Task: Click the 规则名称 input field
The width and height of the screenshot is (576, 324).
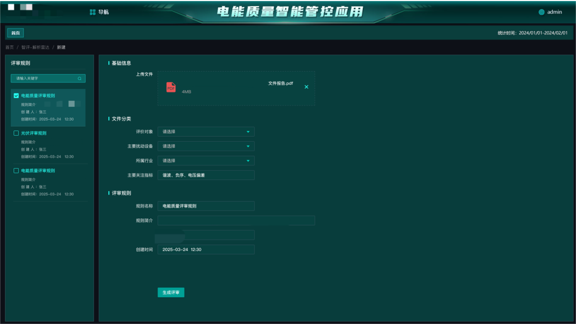Action: coord(206,206)
